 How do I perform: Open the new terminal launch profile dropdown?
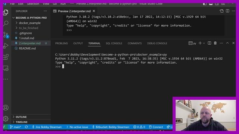pos(204,43)
